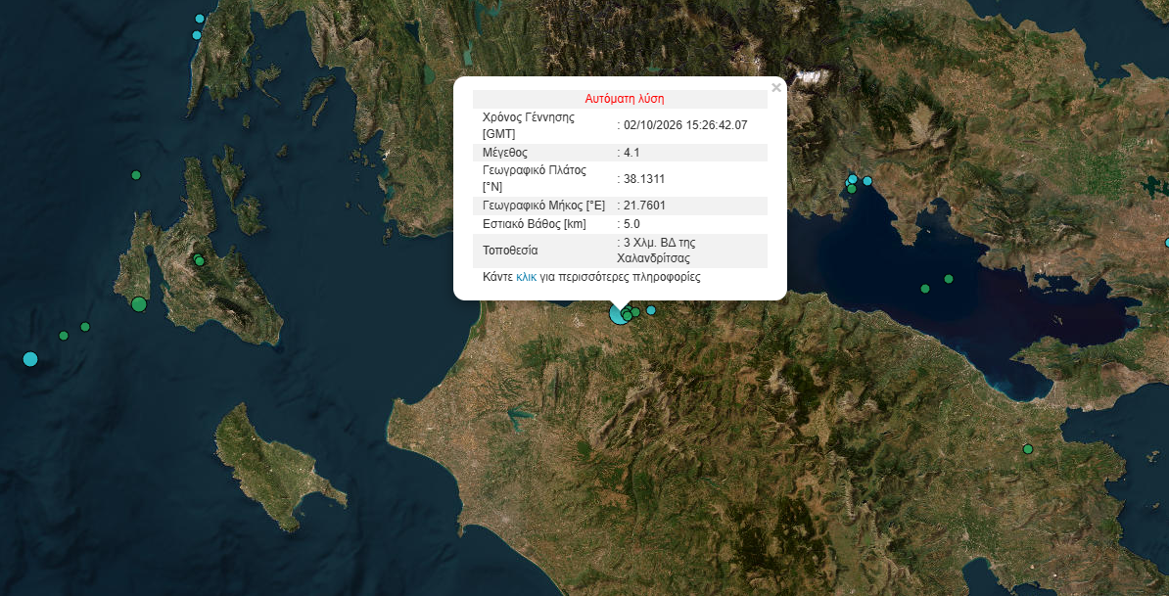Close the earthquake info popup
1169x596 pixels.
tap(776, 88)
